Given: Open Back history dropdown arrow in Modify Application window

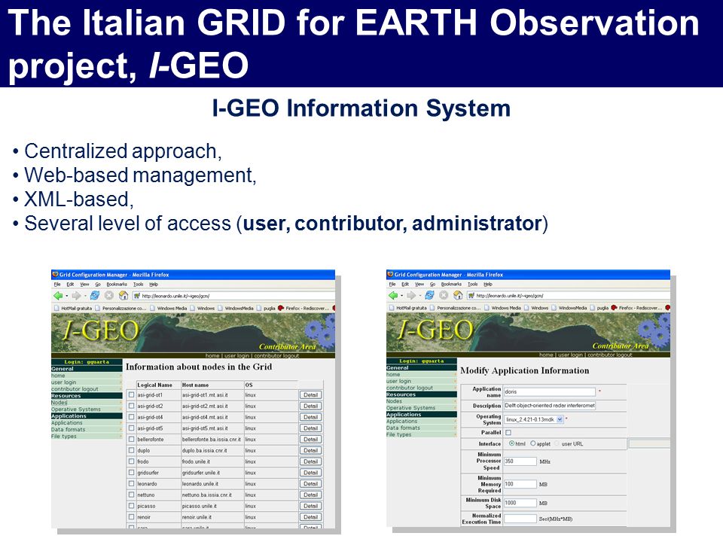Looking at the screenshot, I should 401,295.
